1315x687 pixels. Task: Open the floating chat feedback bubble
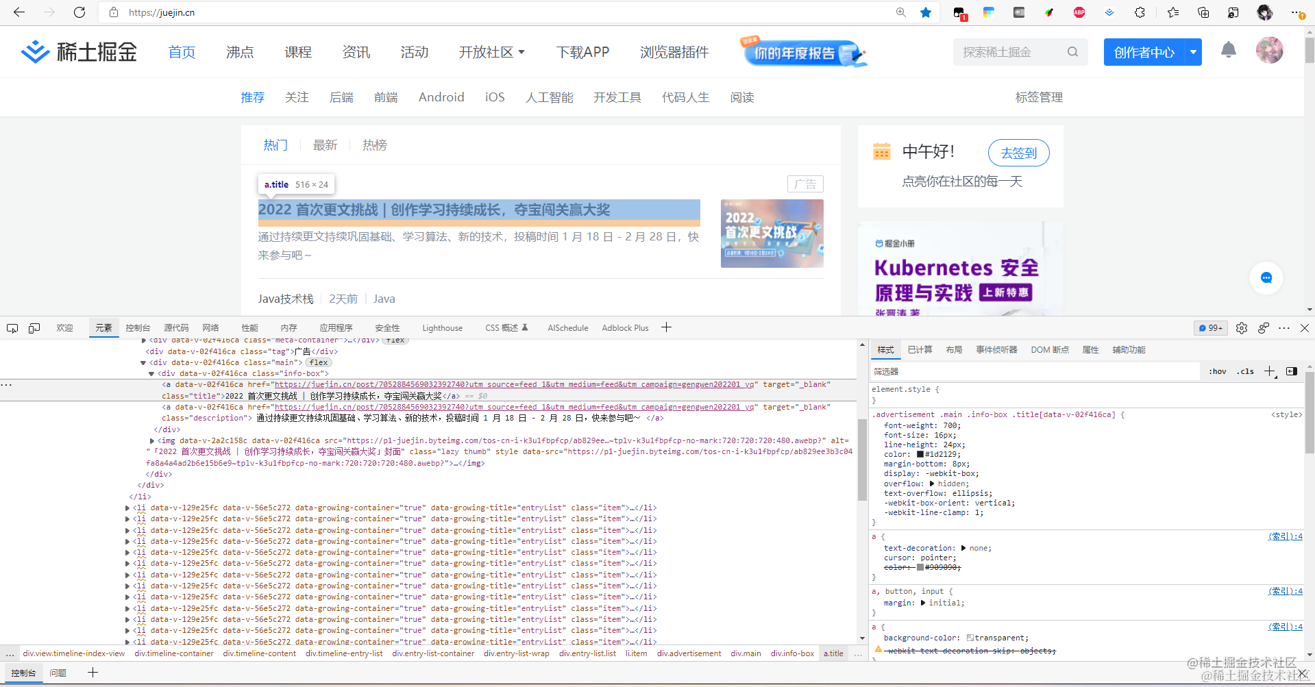1266,277
